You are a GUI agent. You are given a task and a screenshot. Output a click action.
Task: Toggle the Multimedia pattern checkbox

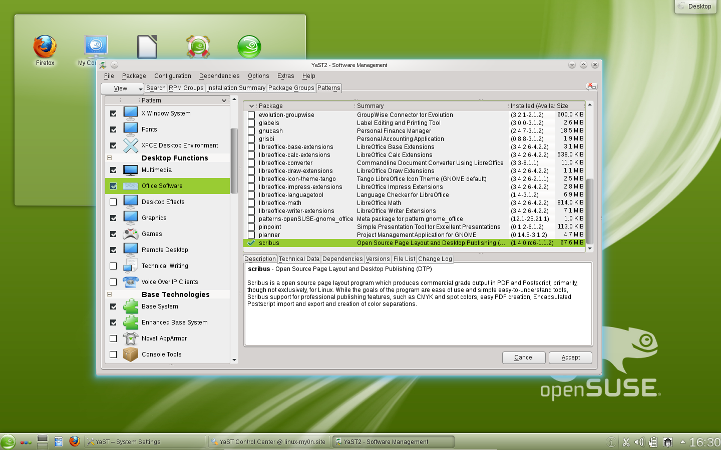(x=113, y=170)
